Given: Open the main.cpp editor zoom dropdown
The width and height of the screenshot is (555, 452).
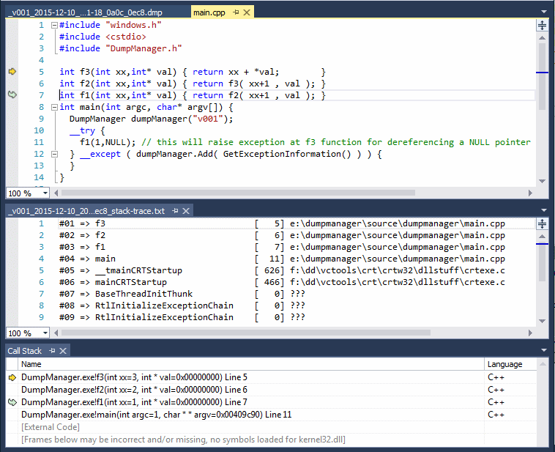Looking at the screenshot, I should coord(45,193).
